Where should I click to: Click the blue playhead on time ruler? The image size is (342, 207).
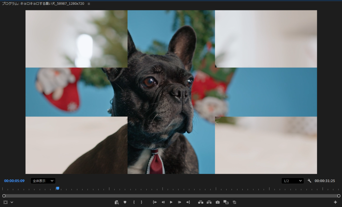coord(57,188)
